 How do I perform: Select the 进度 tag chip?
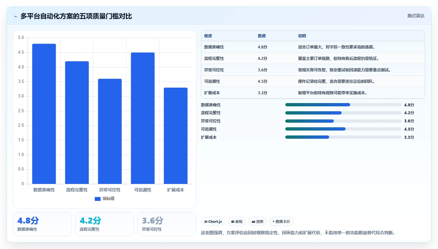(257, 222)
